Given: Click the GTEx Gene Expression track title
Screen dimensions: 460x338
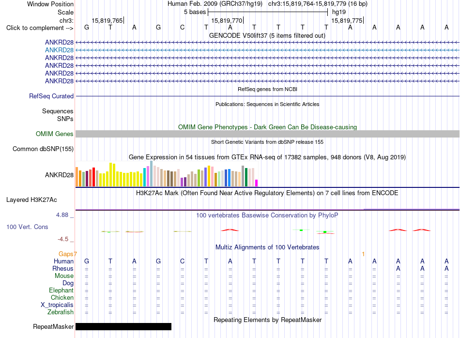Looking at the screenshot, I should click(x=267, y=157).
